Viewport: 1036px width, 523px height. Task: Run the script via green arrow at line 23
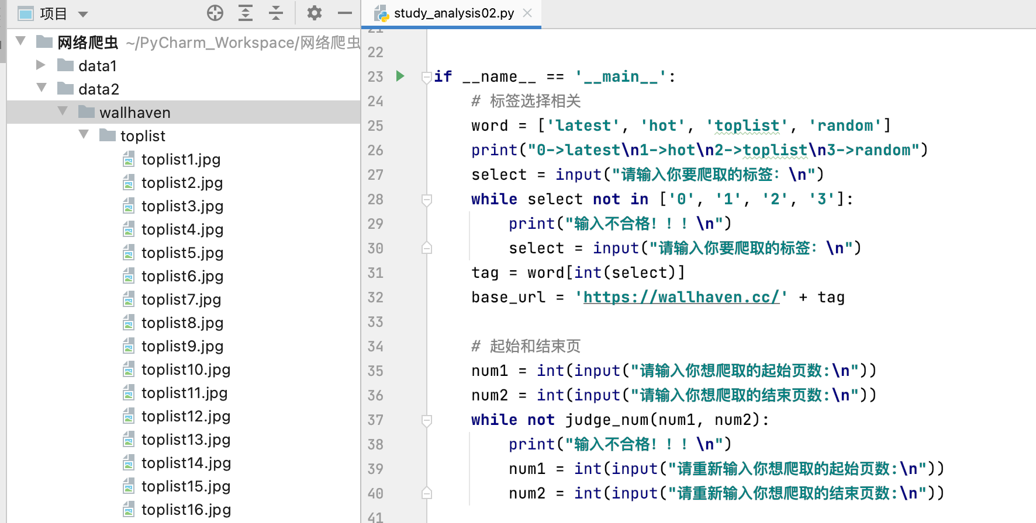click(x=400, y=76)
